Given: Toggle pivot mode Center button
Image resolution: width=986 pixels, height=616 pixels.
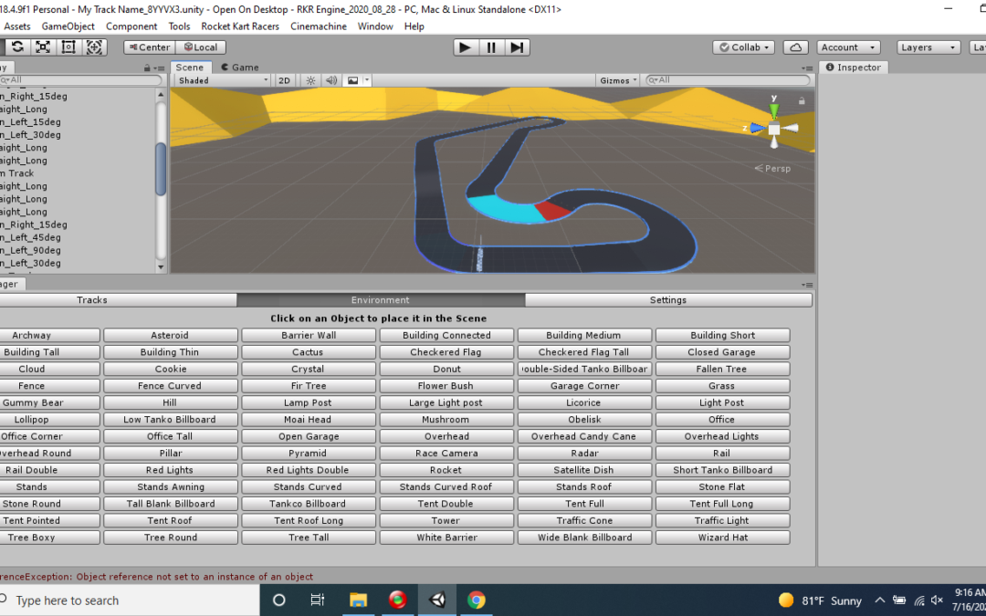Looking at the screenshot, I should (x=150, y=47).
